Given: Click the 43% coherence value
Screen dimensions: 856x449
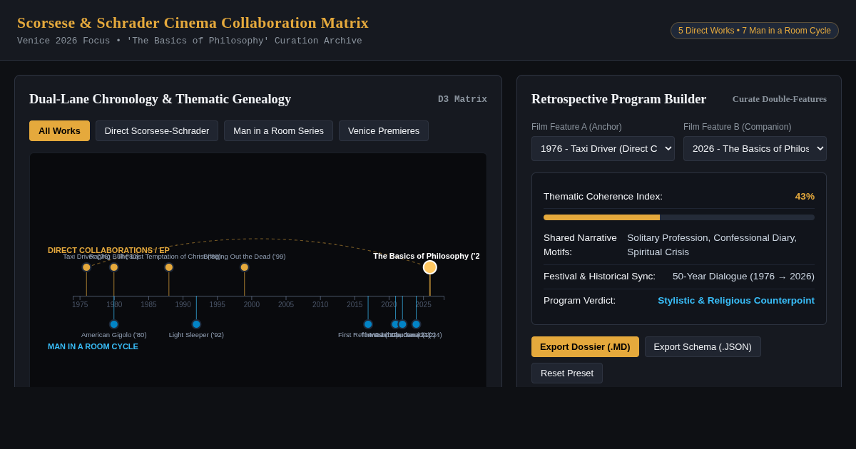Looking at the screenshot, I should click(x=805, y=197).
